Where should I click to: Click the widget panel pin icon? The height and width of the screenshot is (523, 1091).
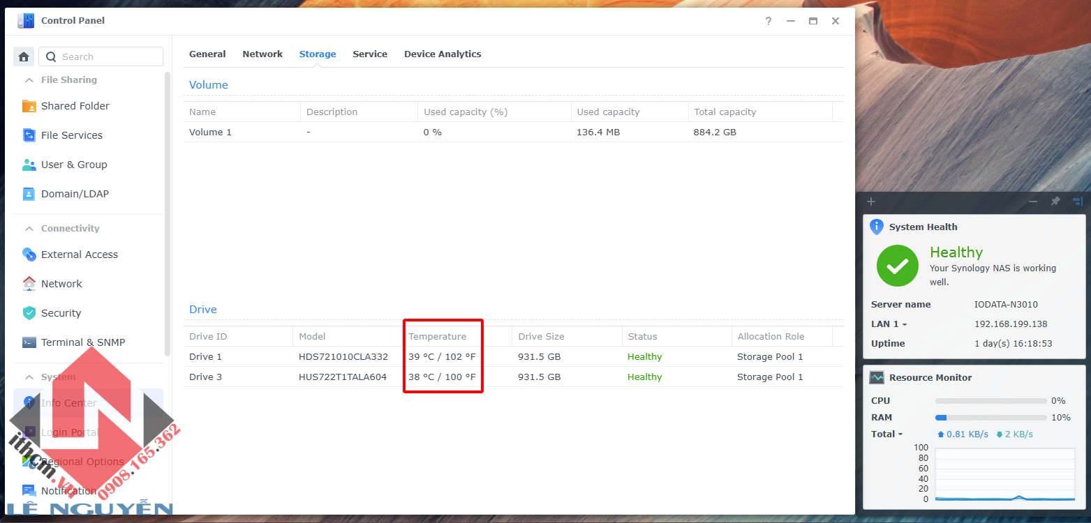click(1055, 202)
